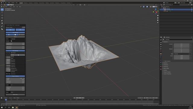The width and height of the screenshot is (193, 109).
Task: Toggle the Noise Settings section button
Action: pos(15,51)
